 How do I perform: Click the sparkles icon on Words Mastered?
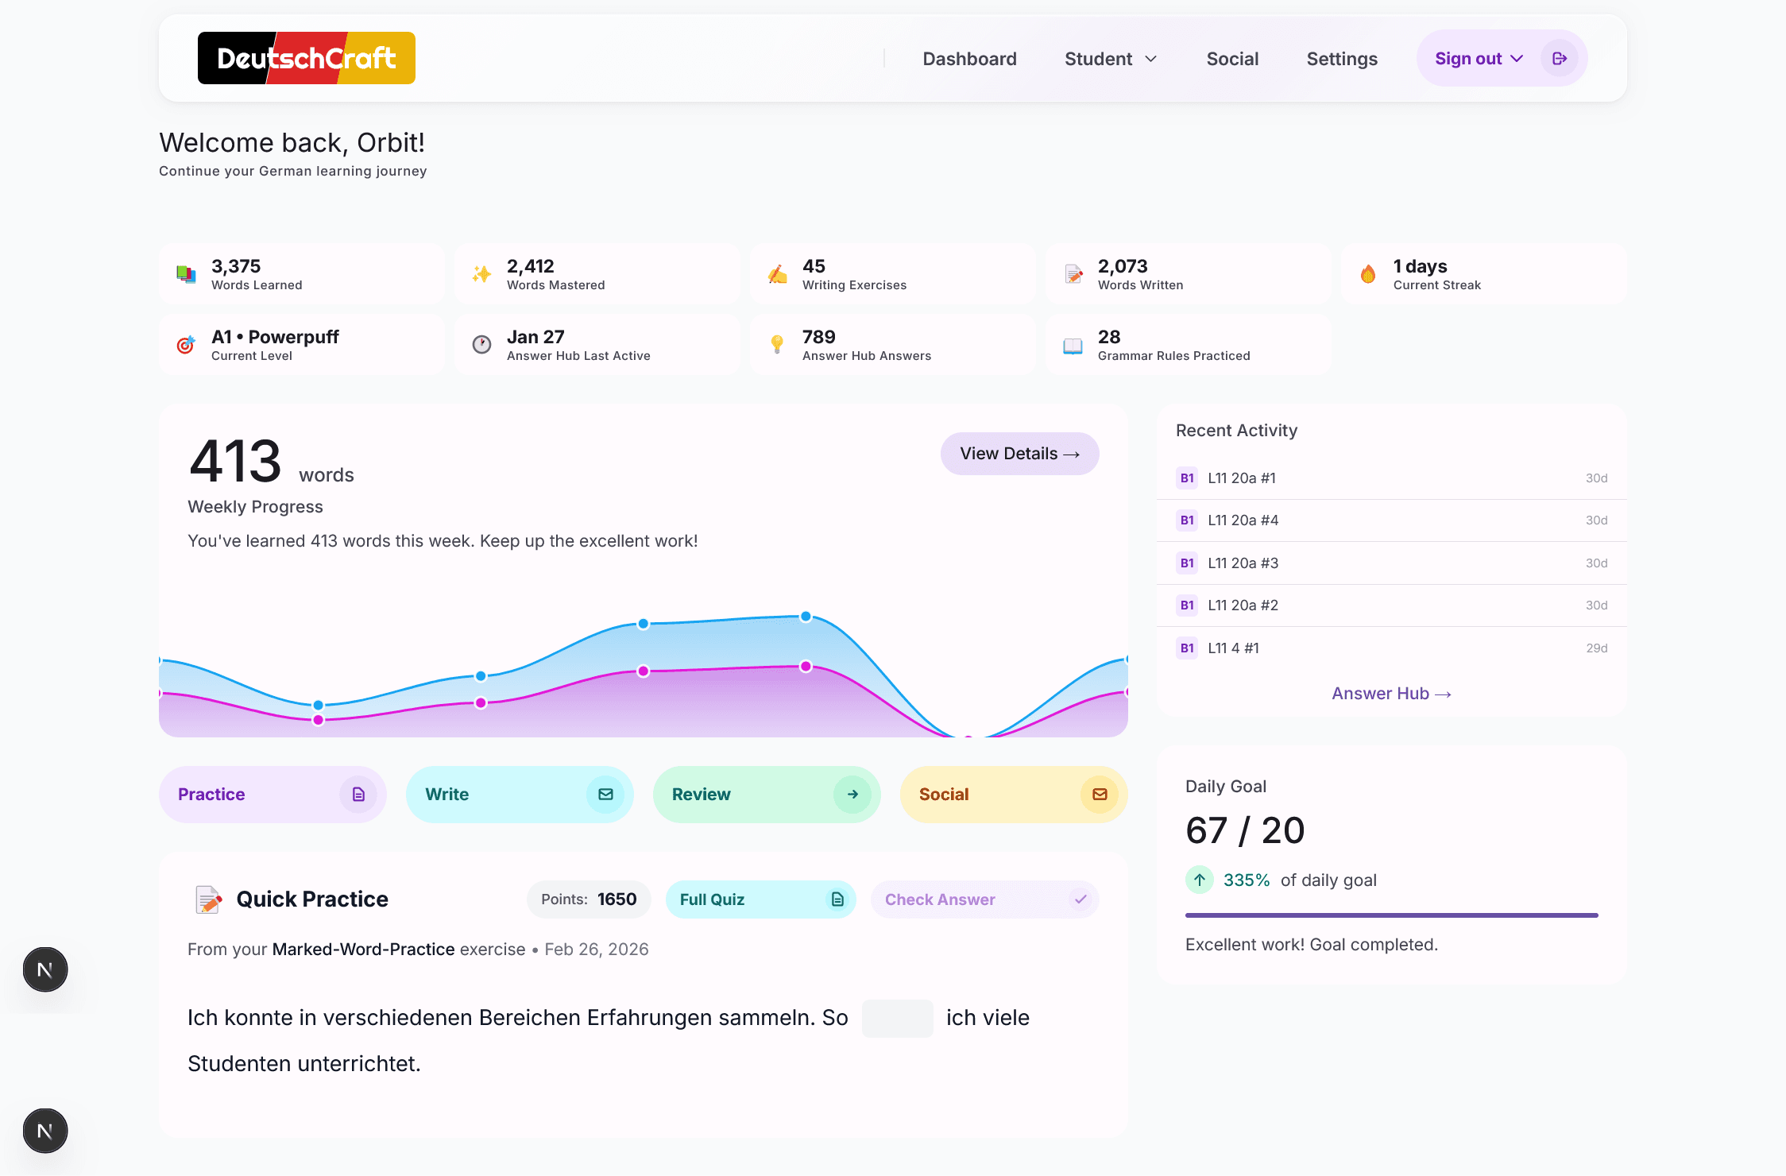[481, 273]
